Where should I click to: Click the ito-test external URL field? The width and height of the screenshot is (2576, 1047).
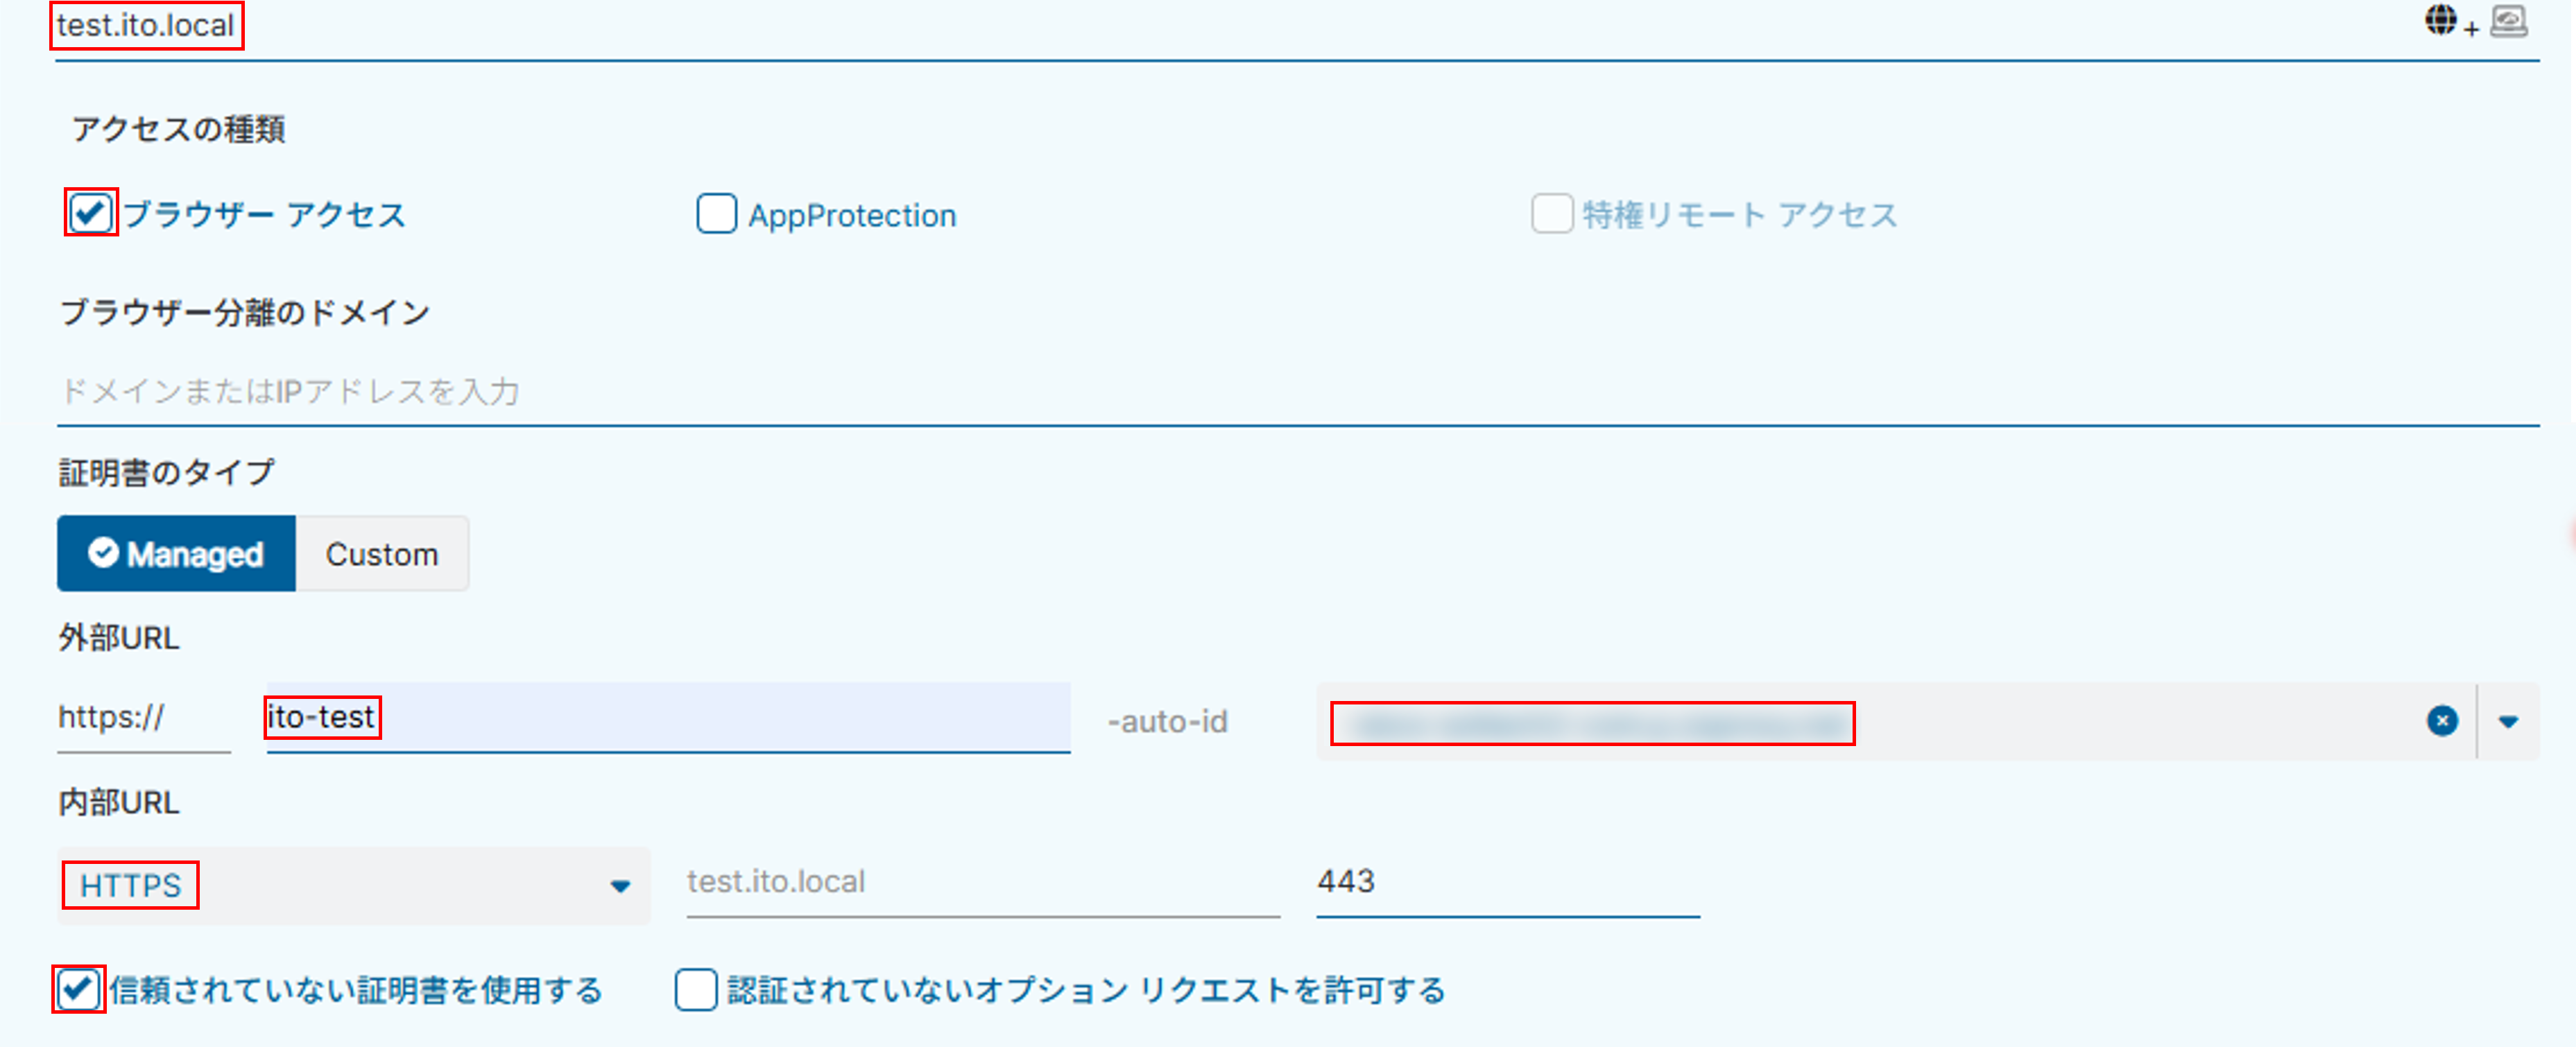point(667,717)
